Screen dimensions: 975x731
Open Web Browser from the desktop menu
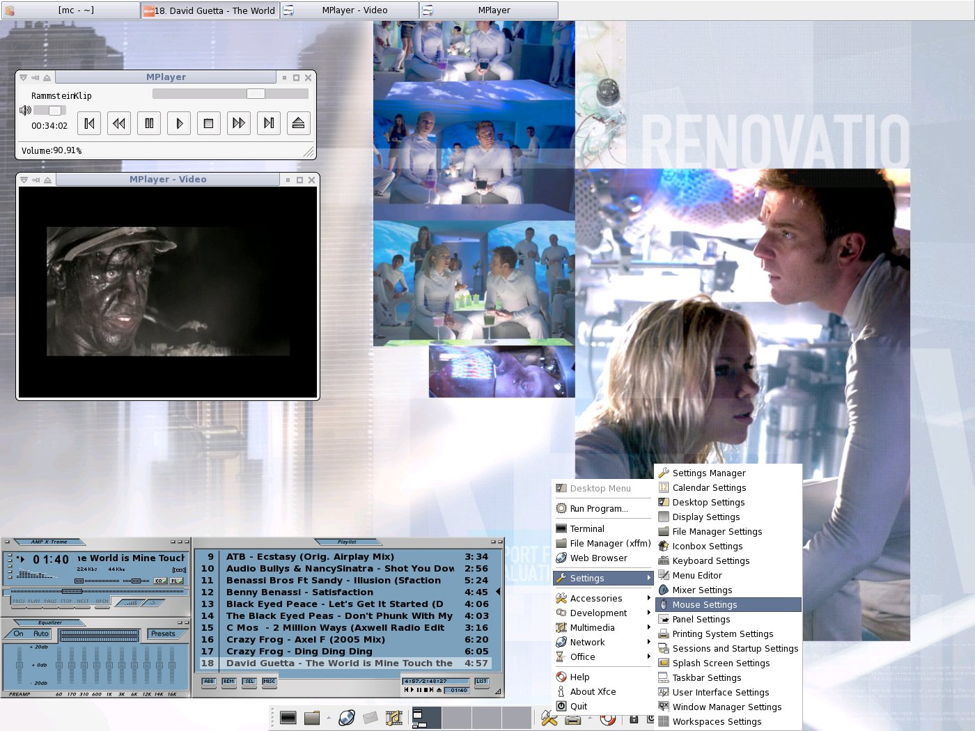(x=603, y=558)
